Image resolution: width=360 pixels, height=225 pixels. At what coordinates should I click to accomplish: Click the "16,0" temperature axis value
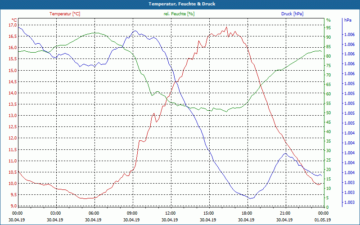point(13,48)
